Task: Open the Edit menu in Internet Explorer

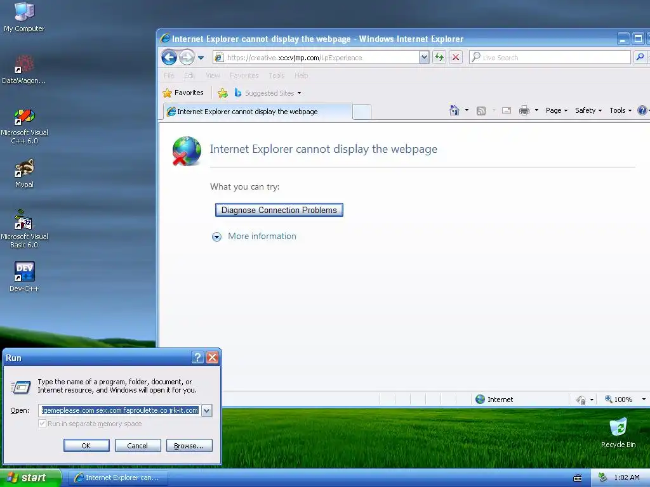Action: (x=189, y=75)
